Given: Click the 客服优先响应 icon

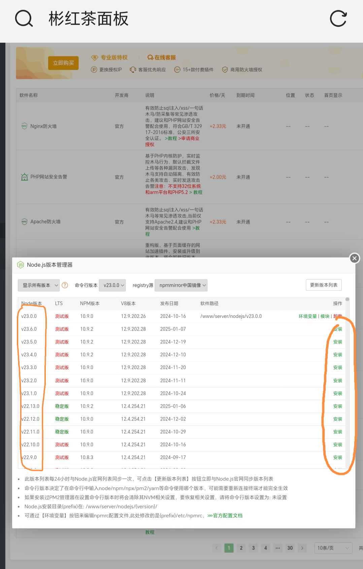Looking at the screenshot, I should 133,70.
